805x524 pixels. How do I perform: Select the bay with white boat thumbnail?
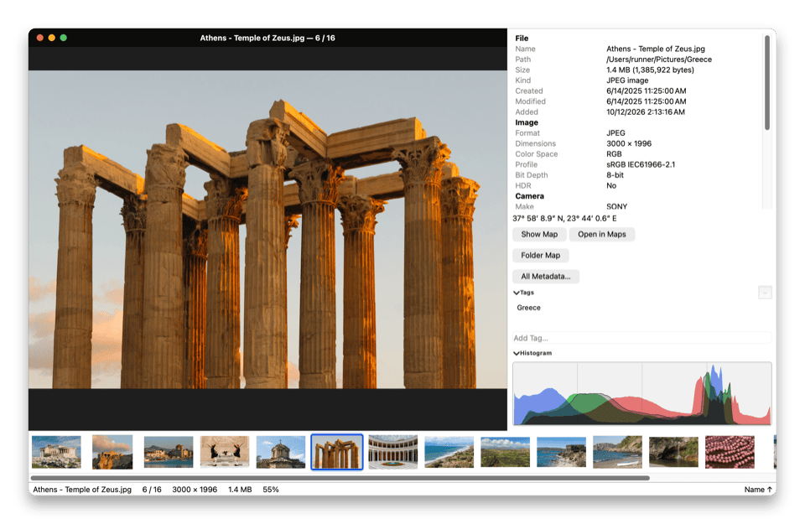point(618,452)
